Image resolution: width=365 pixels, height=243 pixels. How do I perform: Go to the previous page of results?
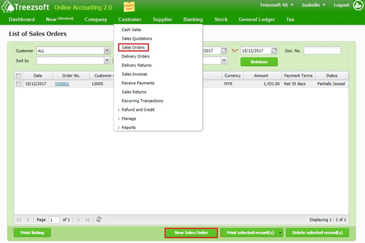click(27, 220)
